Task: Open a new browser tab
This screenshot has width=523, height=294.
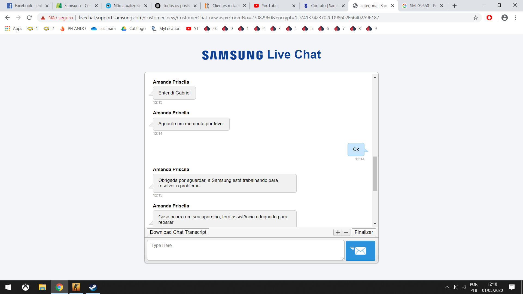Action: (454, 6)
